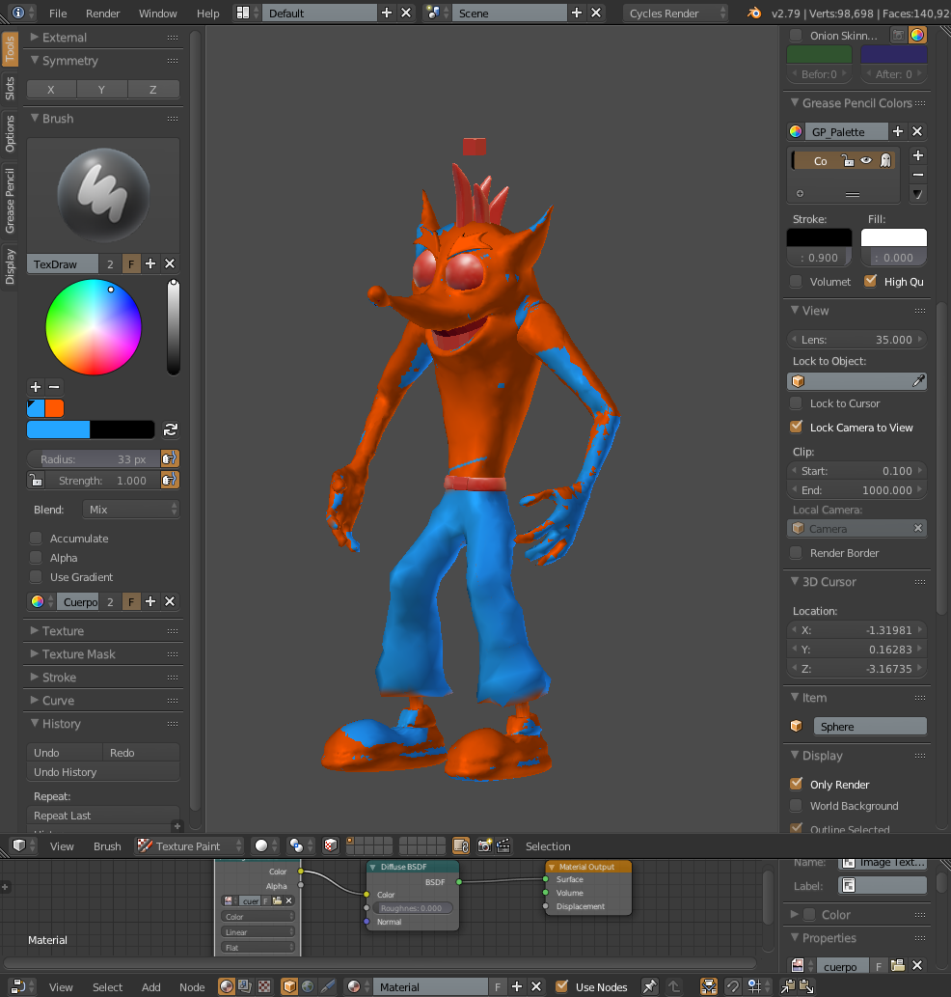Click the symmetry Y axis button
The image size is (951, 997).
(x=102, y=90)
